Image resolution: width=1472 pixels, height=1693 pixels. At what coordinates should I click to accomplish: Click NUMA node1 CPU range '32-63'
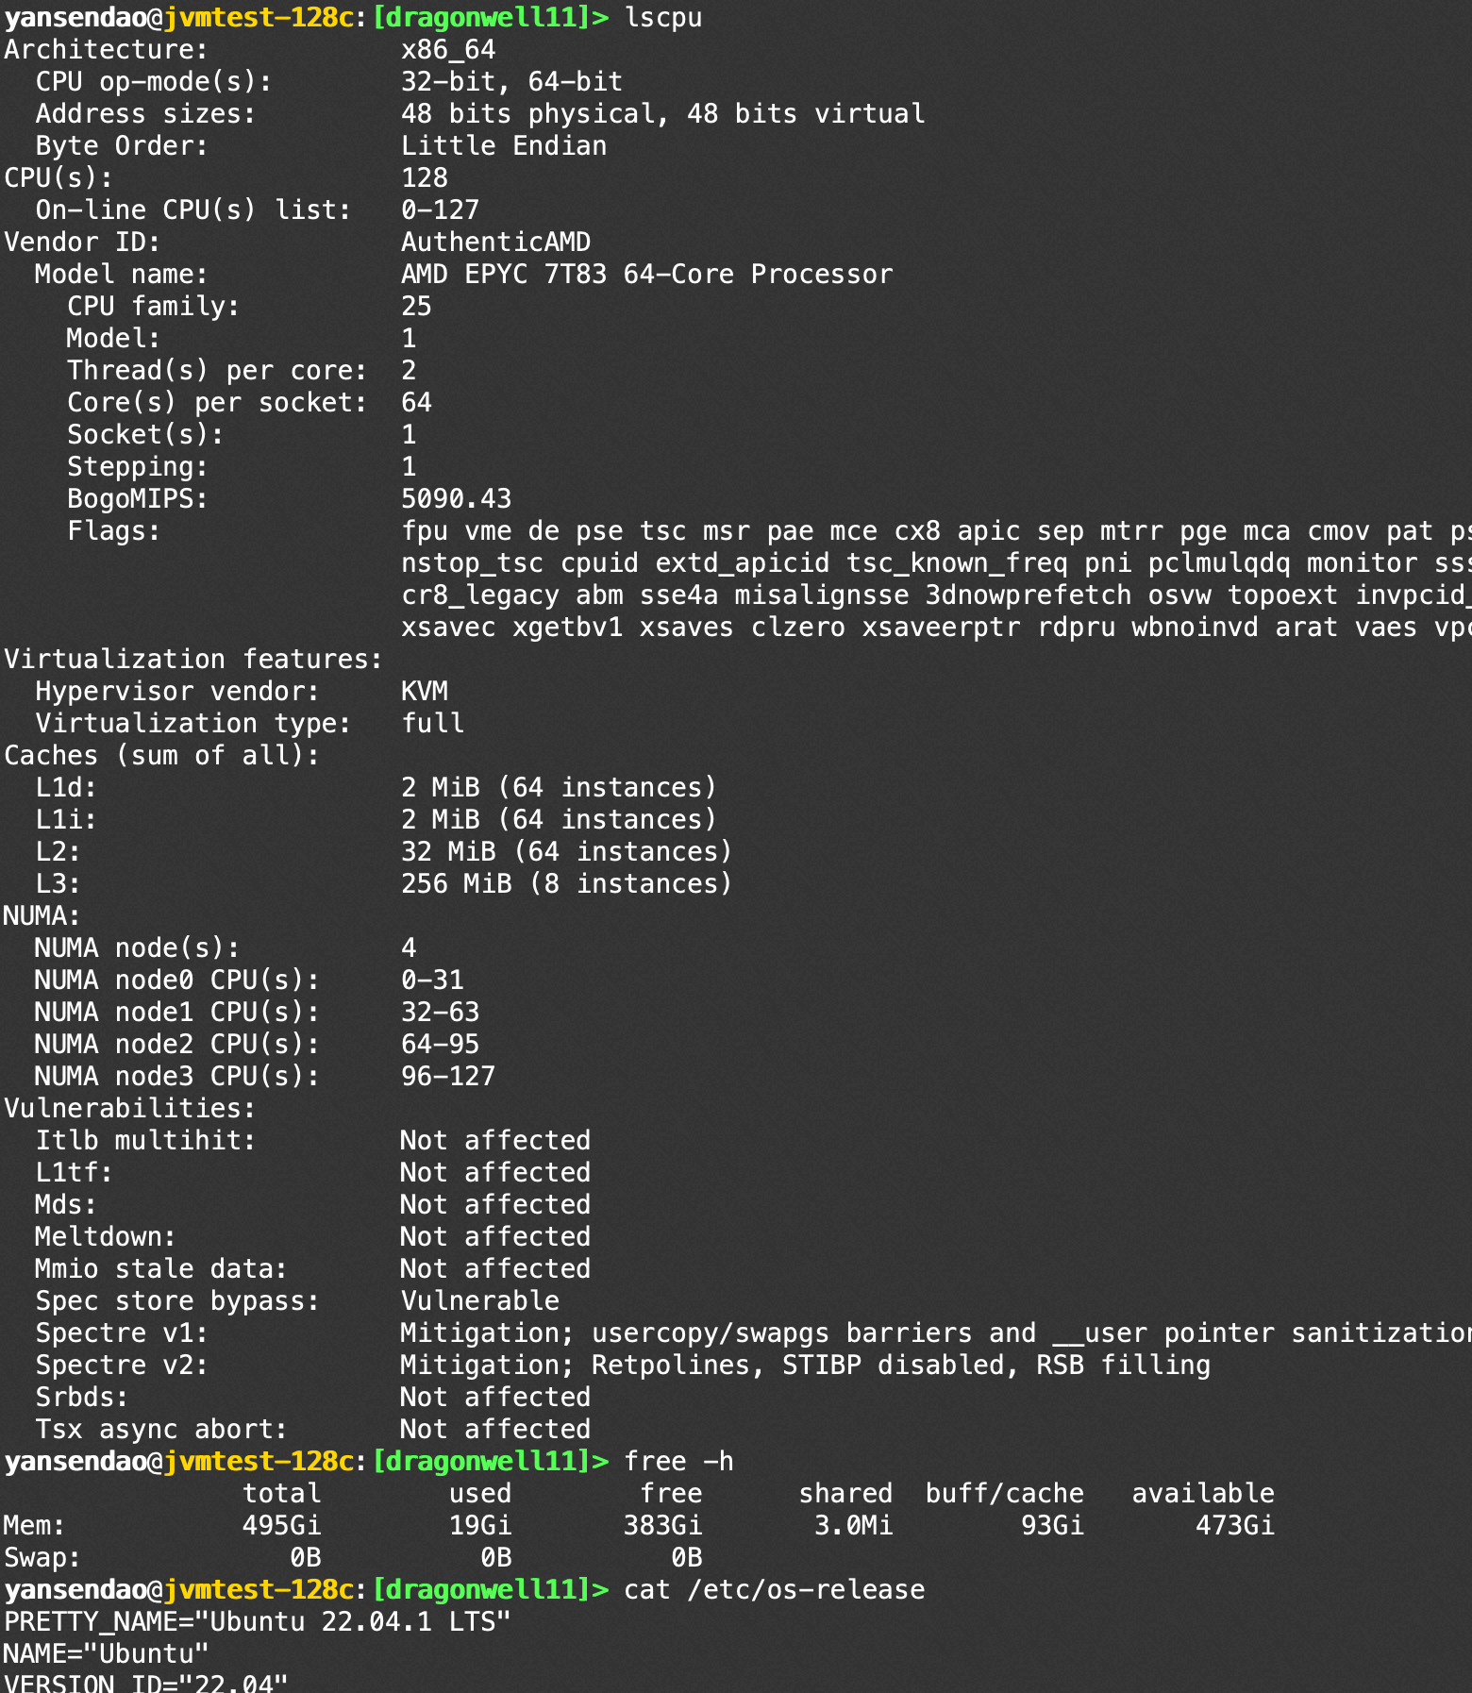(x=441, y=1013)
